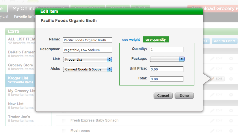This screenshot has height=136, width=238.
Task: Select Grocery Store list in sidebar
Action: click(x=21, y=67)
